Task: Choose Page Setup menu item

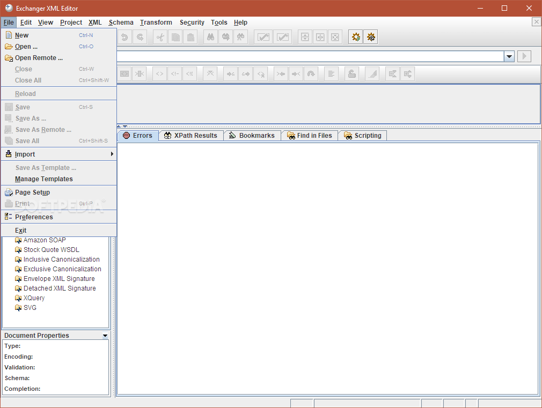Action: point(59,192)
